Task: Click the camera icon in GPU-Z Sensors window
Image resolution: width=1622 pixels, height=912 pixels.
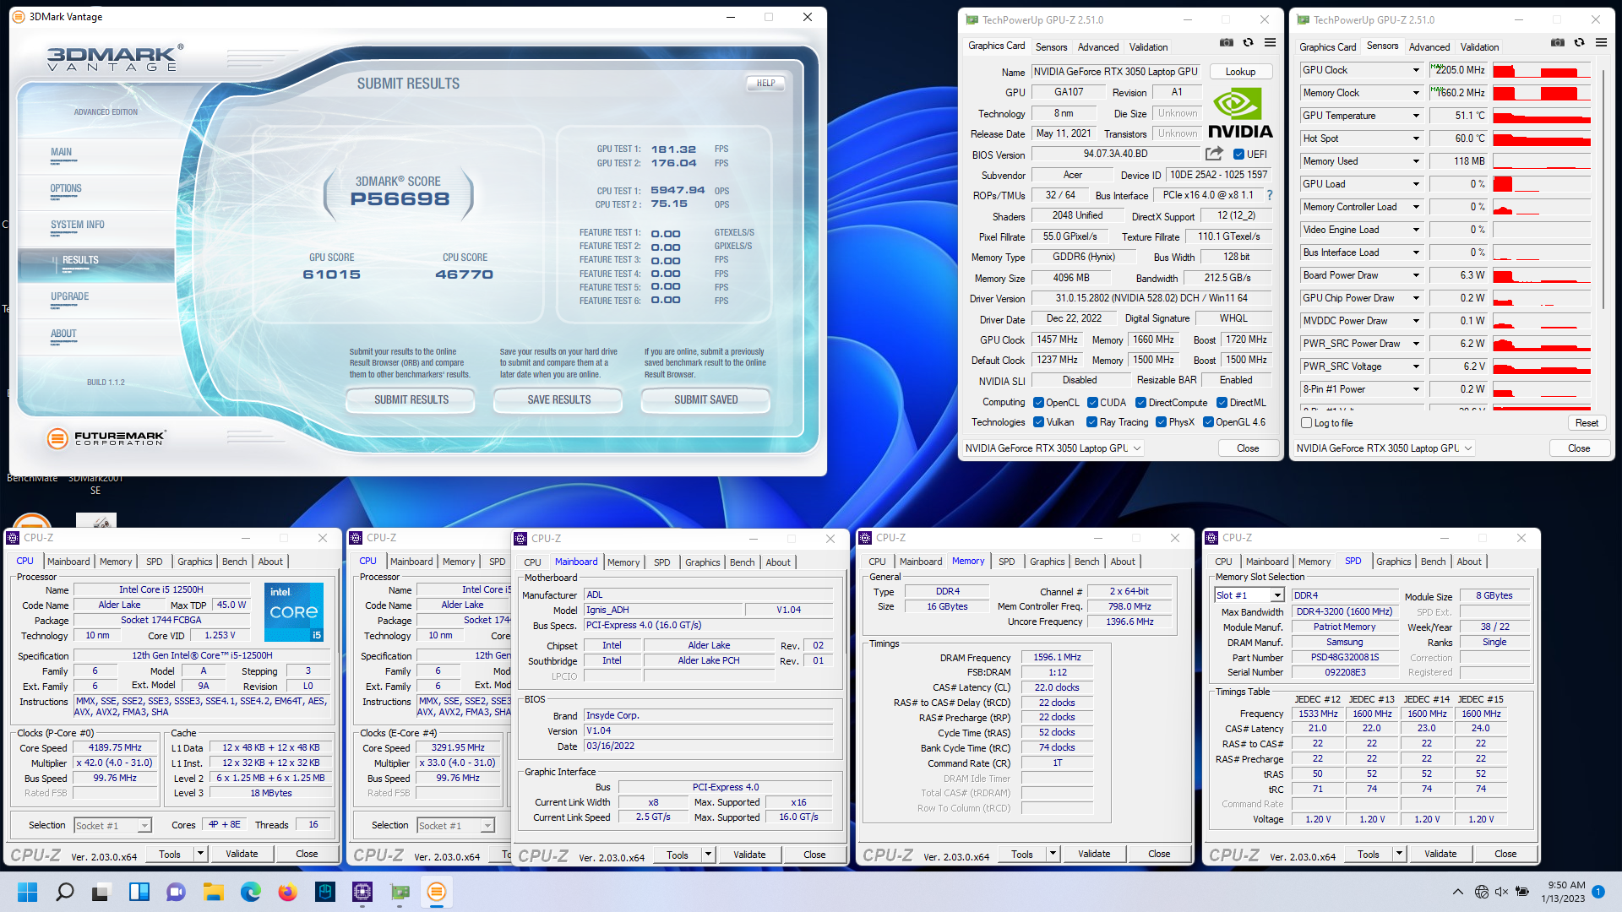Action: click(x=1558, y=42)
